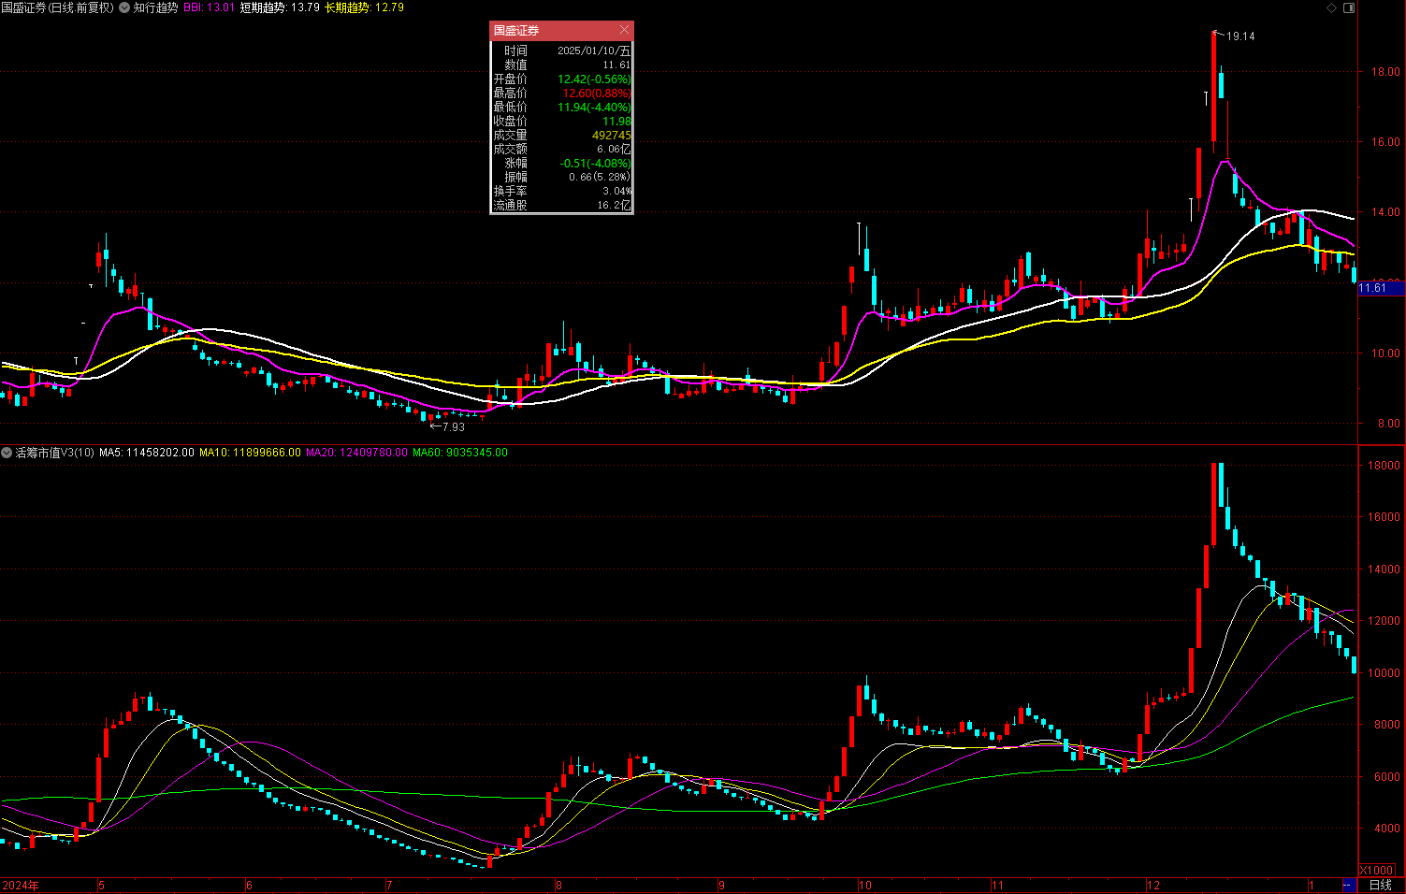The height and width of the screenshot is (894, 1406).
Task: Toggle the side panel layout icon
Action: (1348, 7)
